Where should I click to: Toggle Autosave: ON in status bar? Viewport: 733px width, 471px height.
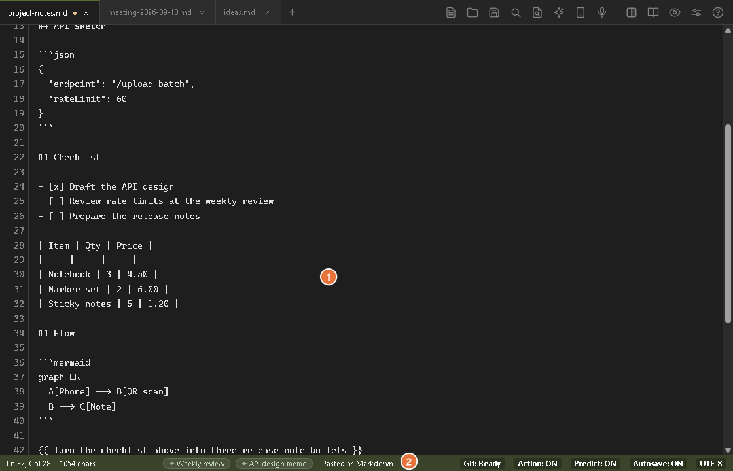click(x=658, y=464)
